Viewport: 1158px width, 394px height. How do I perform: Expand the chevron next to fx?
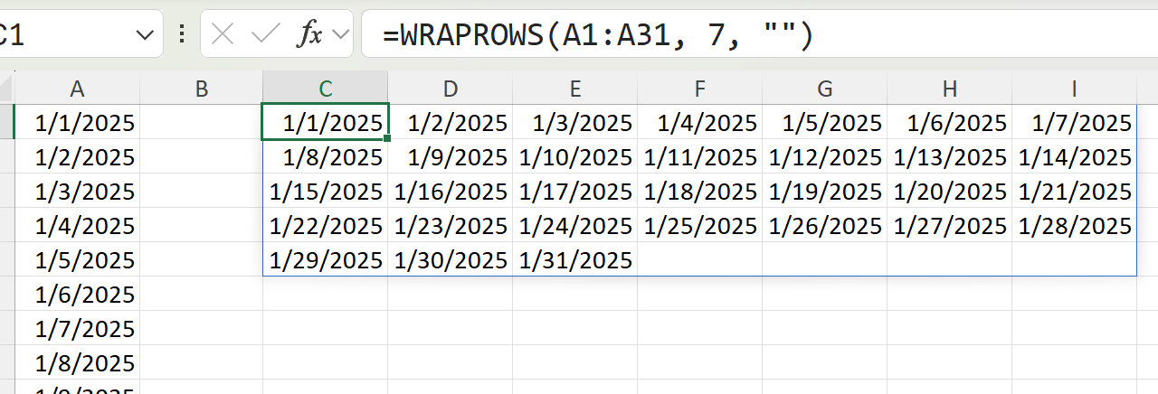pos(341,35)
